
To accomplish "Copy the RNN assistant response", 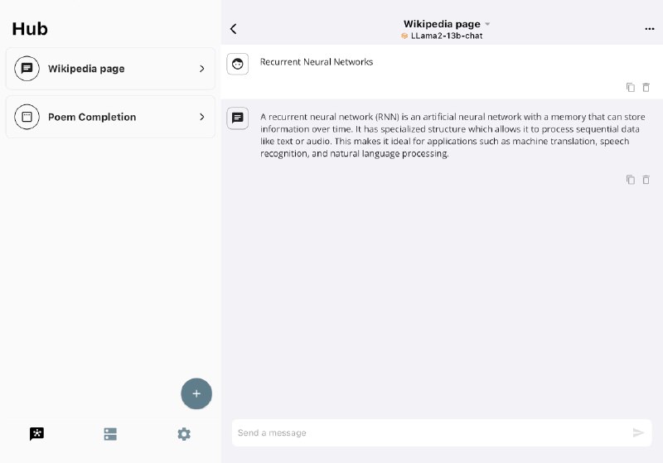I will click(631, 180).
